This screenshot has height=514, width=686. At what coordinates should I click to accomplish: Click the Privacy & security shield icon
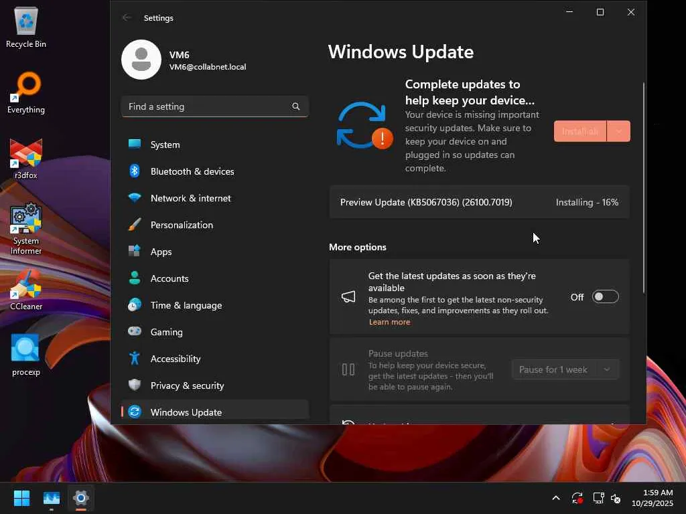tap(135, 385)
